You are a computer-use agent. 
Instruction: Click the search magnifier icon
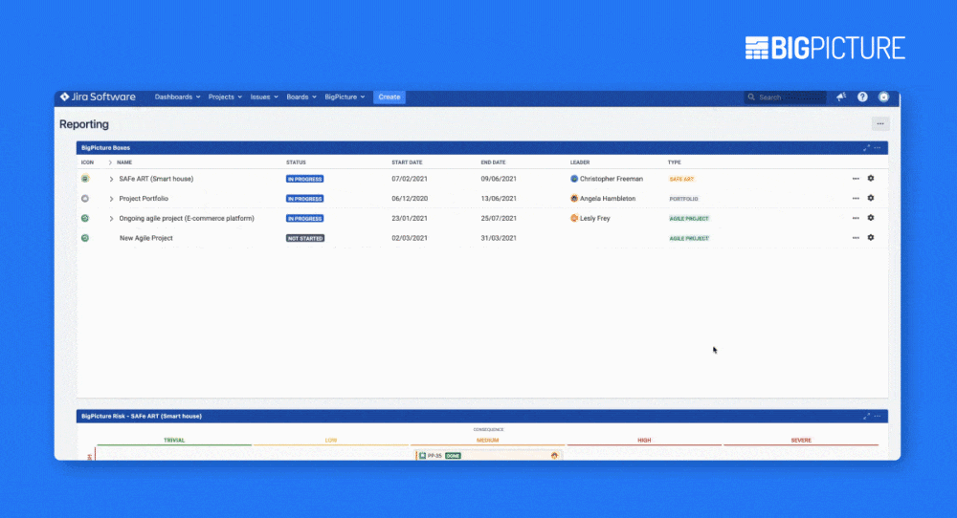click(x=751, y=97)
